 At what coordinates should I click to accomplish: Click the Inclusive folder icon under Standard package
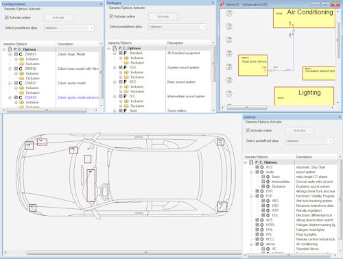pyautogui.click(x=126, y=58)
